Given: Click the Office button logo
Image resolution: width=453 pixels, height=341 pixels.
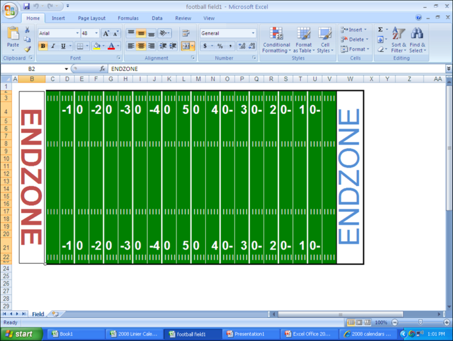Looking at the screenshot, I should (x=10, y=11).
